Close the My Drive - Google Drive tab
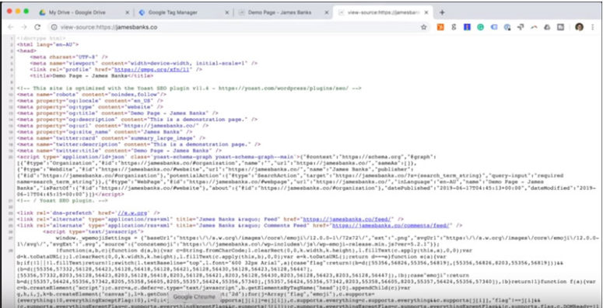 click(x=128, y=12)
